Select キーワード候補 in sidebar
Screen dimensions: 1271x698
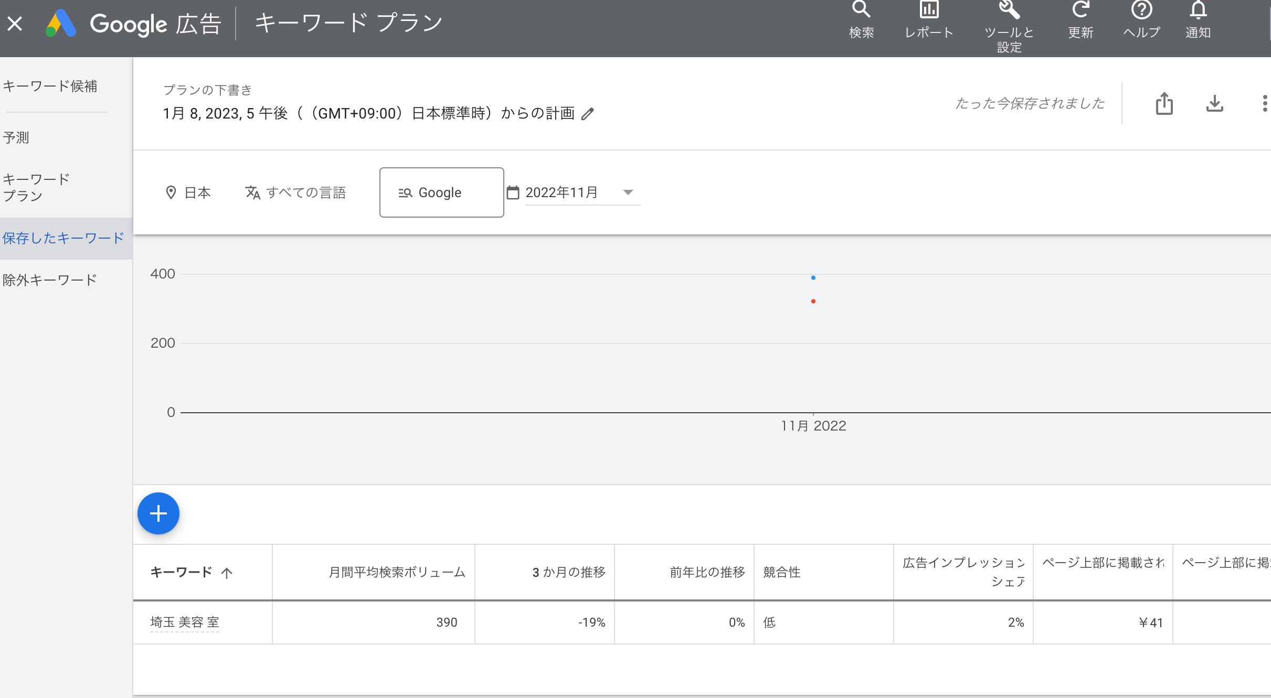coord(50,86)
